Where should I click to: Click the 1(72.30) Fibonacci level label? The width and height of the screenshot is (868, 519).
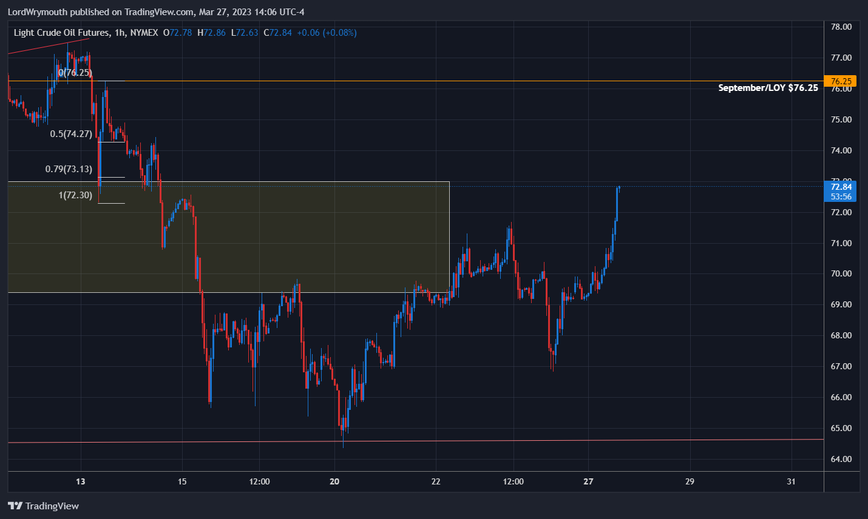point(75,195)
